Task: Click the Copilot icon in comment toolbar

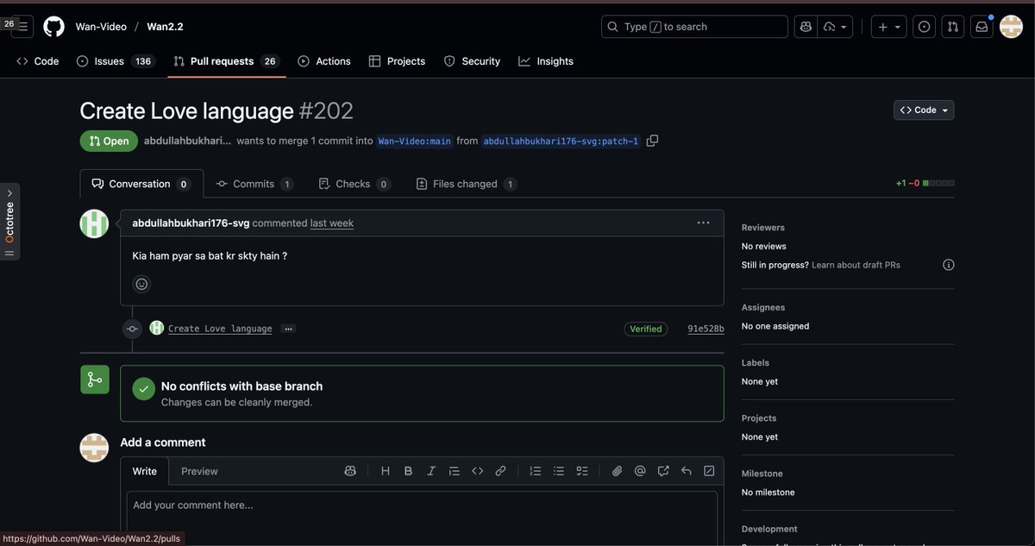Action: coord(350,471)
